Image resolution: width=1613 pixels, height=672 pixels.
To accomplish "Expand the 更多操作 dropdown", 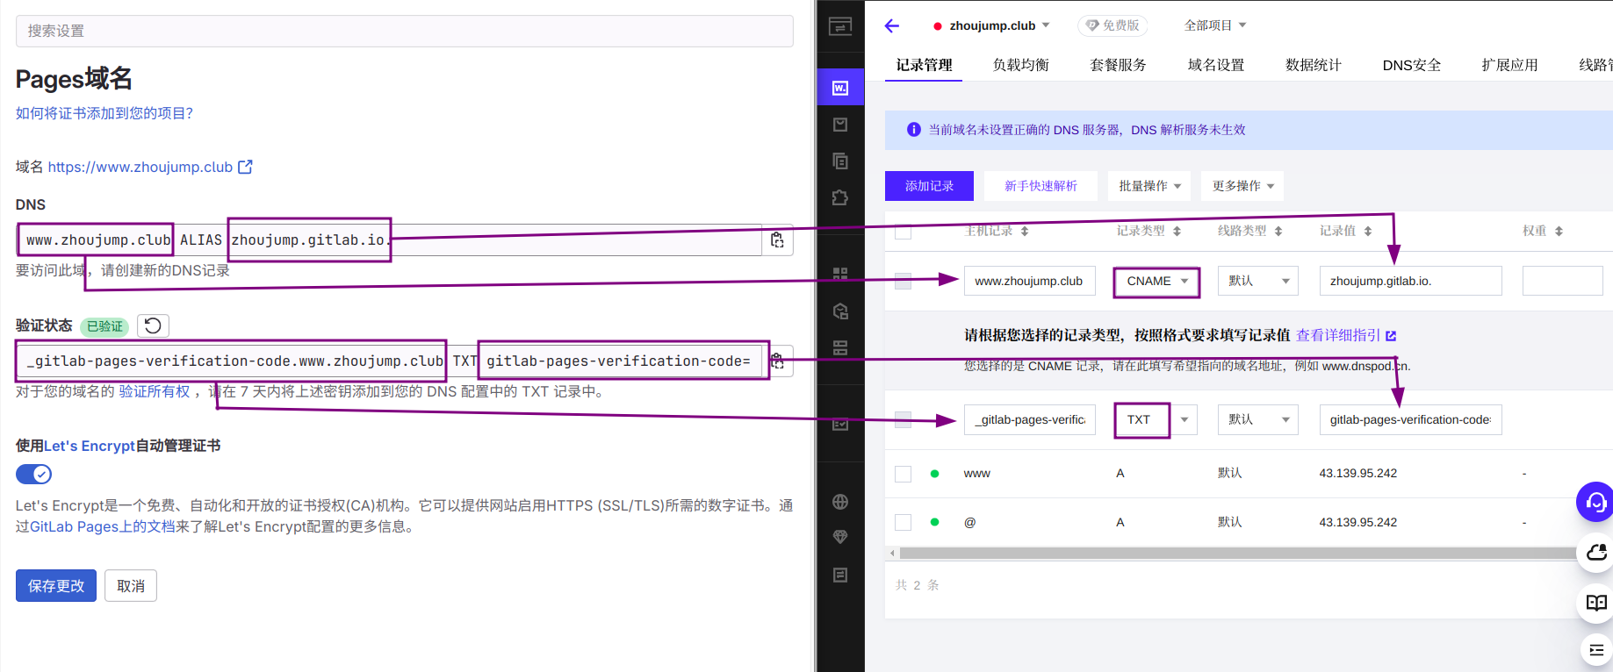I will coord(1242,186).
